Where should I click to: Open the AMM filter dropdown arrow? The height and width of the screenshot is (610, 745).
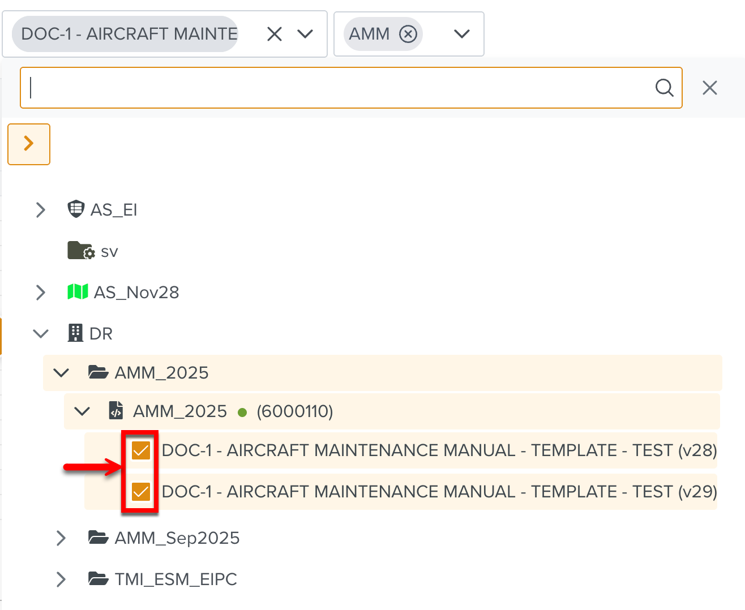tap(462, 34)
